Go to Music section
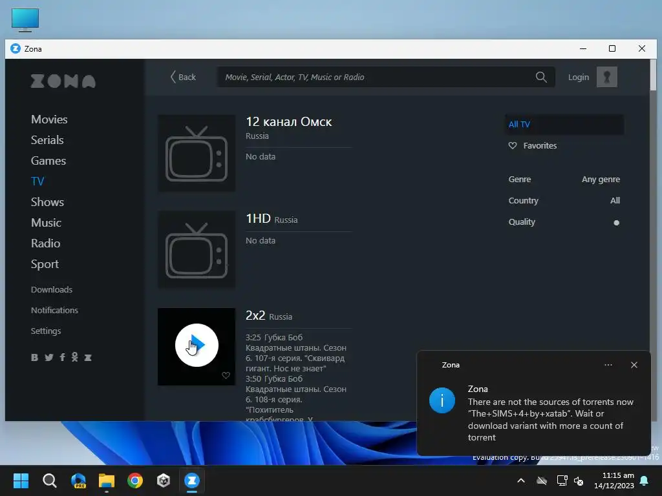This screenshot has height=496, width=662. 46,223
